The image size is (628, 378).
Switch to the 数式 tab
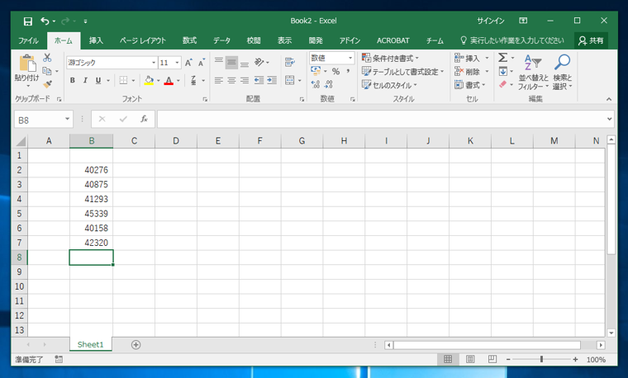(189, 40)
